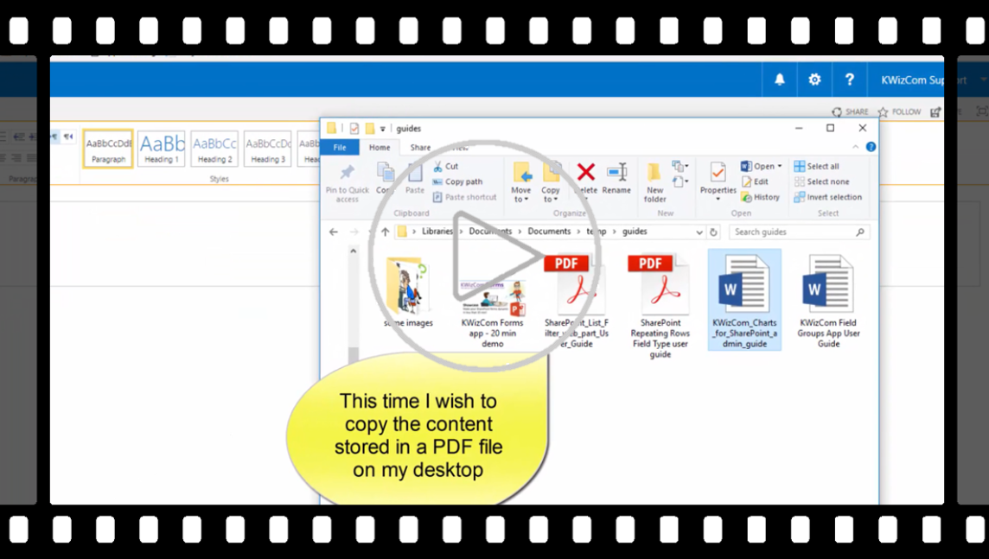The image size is (989, 559).
Task: Click Select none in the Explorer ribbon
Action: 821,181
